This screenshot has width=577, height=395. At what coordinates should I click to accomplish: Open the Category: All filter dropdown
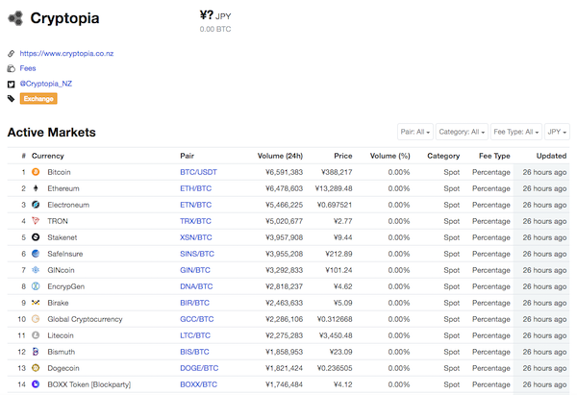(x=462, y=132)
